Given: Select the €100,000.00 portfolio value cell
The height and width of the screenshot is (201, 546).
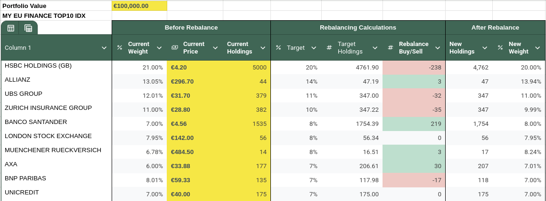Looking at the screenshot, I should point(139,6).
